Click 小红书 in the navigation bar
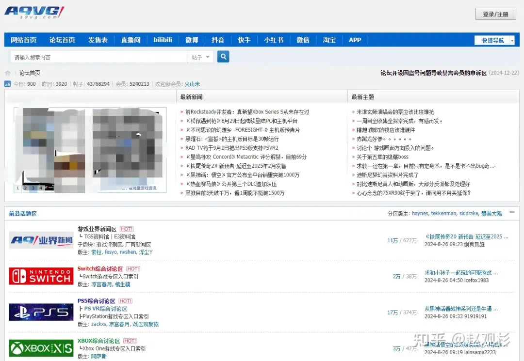This screenshot has height=361, width=524. click(274, 40)
